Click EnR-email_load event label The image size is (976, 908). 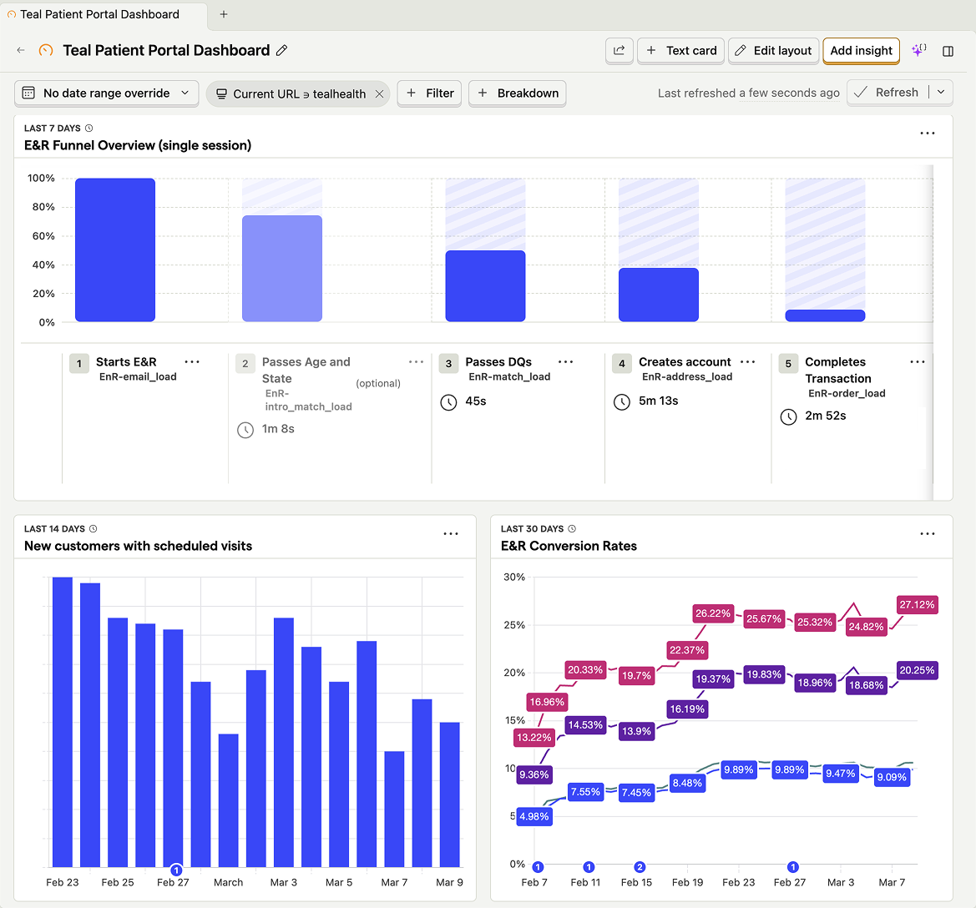point(139,377)
